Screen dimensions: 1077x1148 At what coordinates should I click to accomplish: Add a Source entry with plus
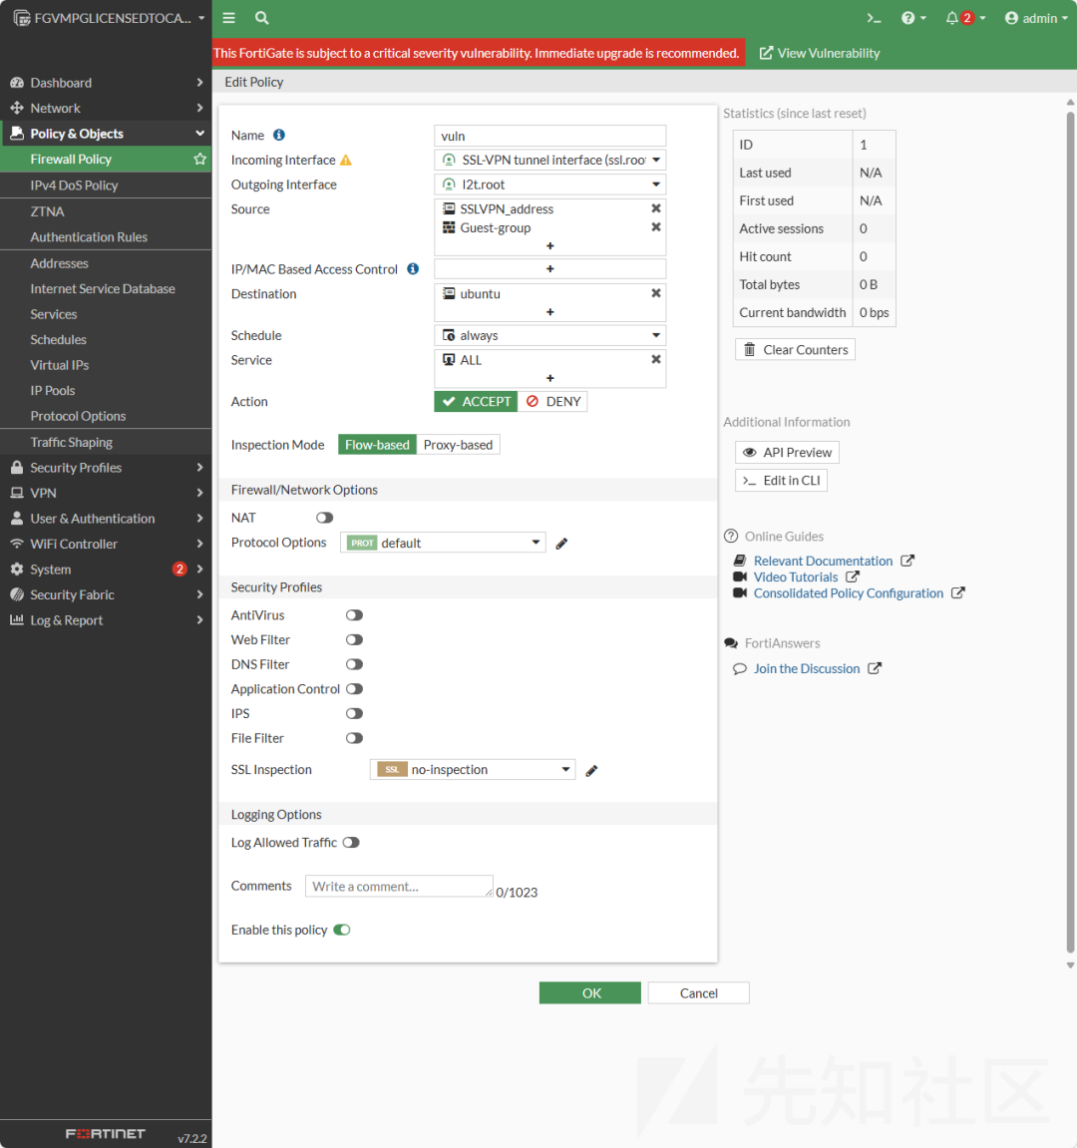(x=549, y=246)
